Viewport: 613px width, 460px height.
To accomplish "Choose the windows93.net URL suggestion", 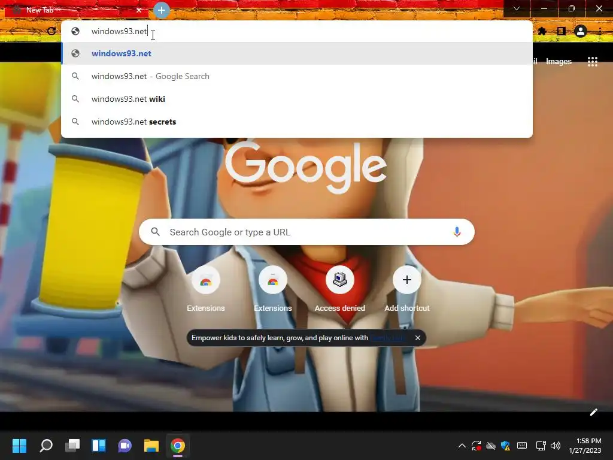I will coord(297,53).
